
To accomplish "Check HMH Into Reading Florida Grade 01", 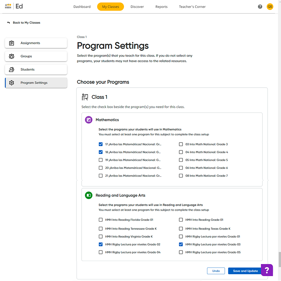I will [x=101, y=220].
